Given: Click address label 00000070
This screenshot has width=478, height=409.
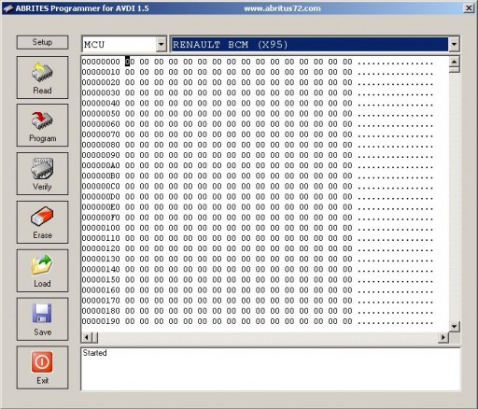Looking at the screenshot, I should [x=101, y=134].
